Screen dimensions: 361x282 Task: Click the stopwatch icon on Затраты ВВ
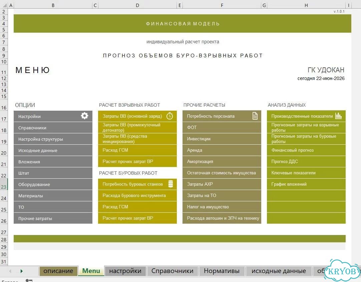pyautogui.click(x=170, y=116)
